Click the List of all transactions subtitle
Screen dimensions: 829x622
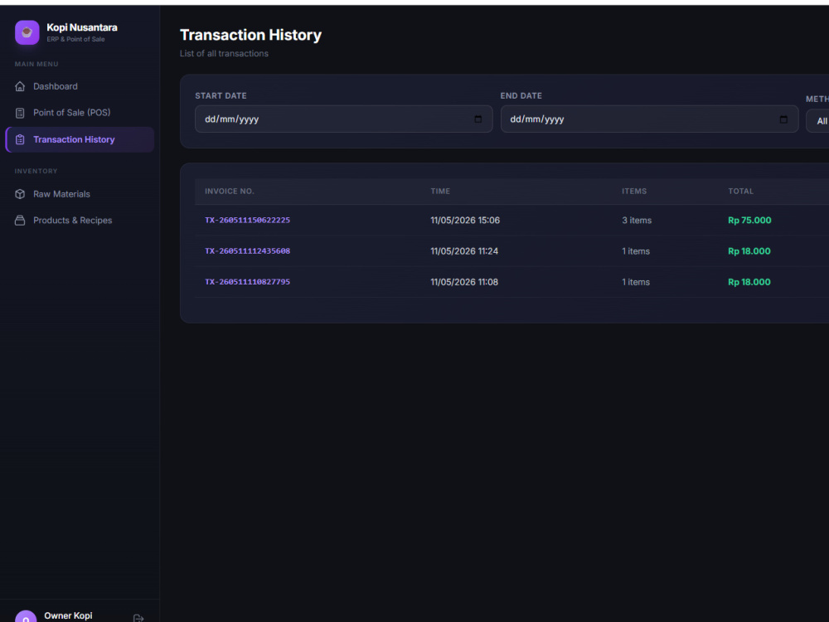(x=224, y=53)
